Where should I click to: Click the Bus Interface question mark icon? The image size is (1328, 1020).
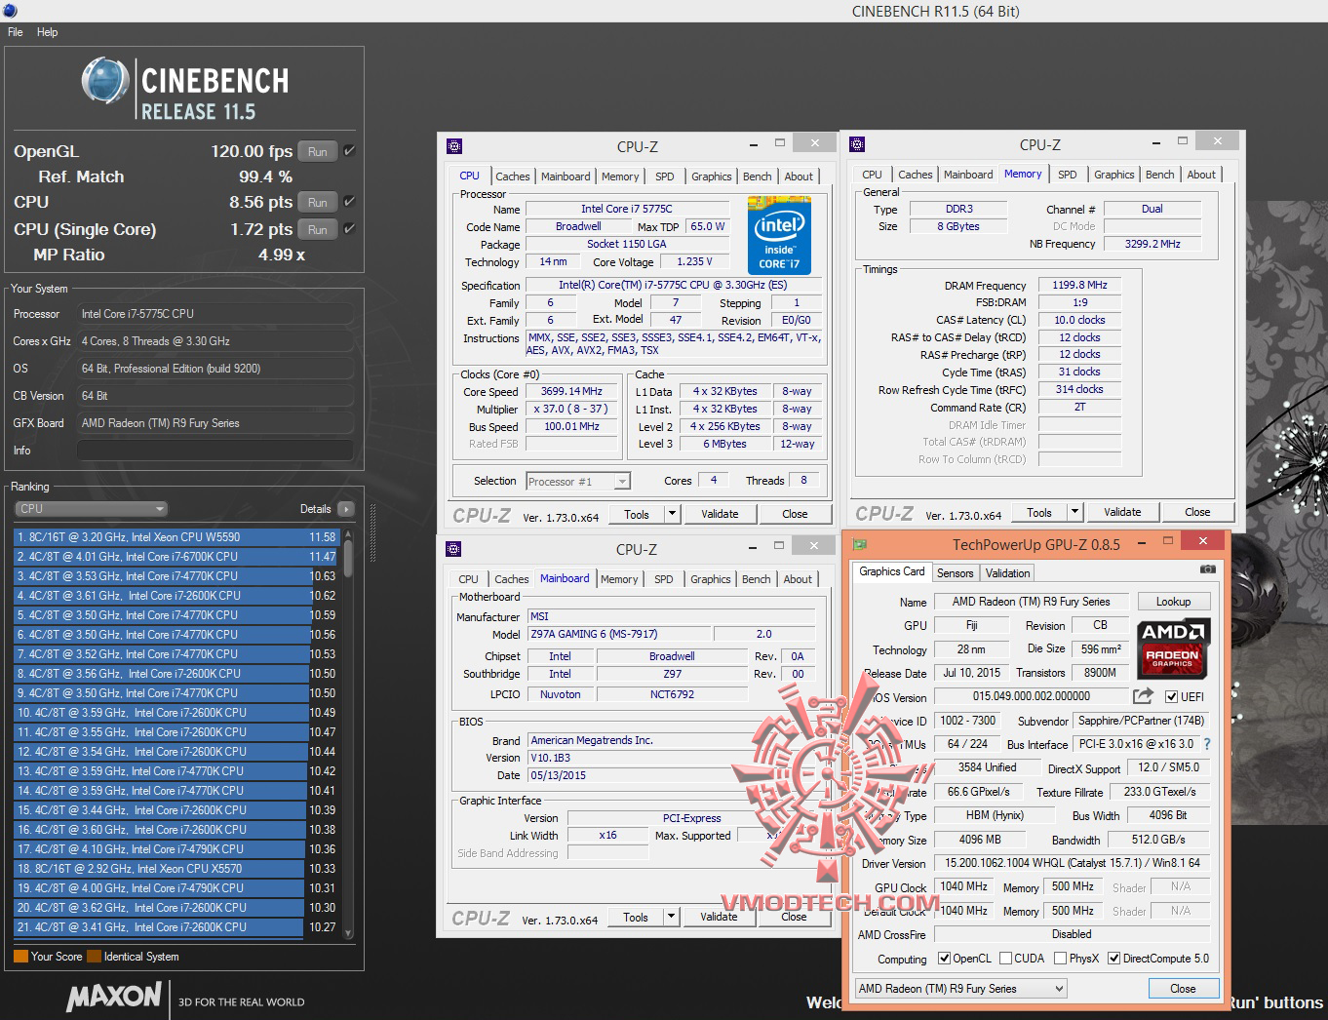point(1207,744)
